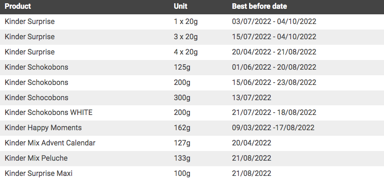Select Kinder Mix Advent Calendar text

[50, 143]
